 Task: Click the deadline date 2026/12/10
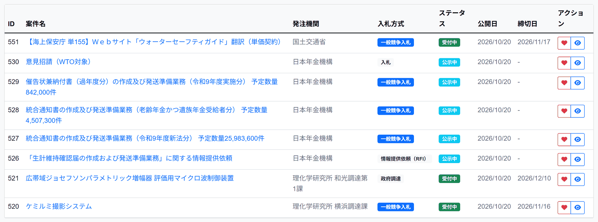pyautogui.click(x=534, y=178)
